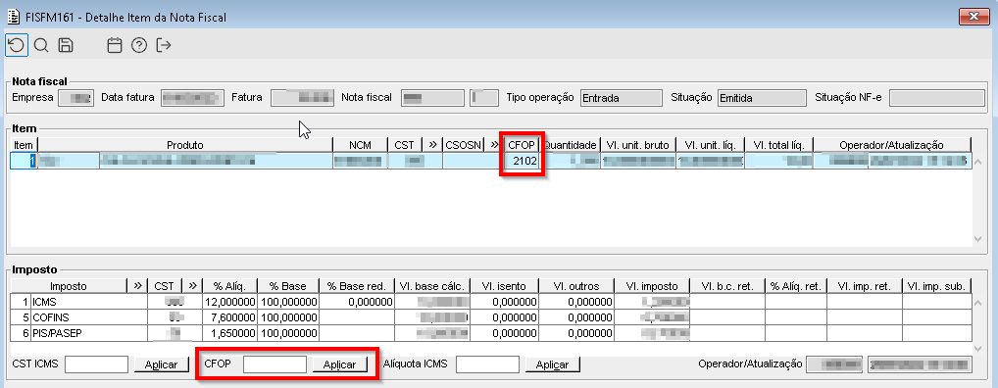Click the ICMS rate 12,000000 cell
The height and width of the screenshot is (388, 998).
pos(229,302)
